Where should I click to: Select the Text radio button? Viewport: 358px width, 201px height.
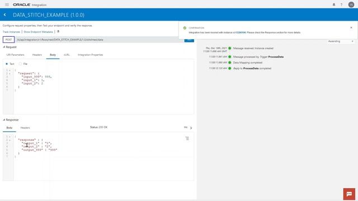coord(7,64)
